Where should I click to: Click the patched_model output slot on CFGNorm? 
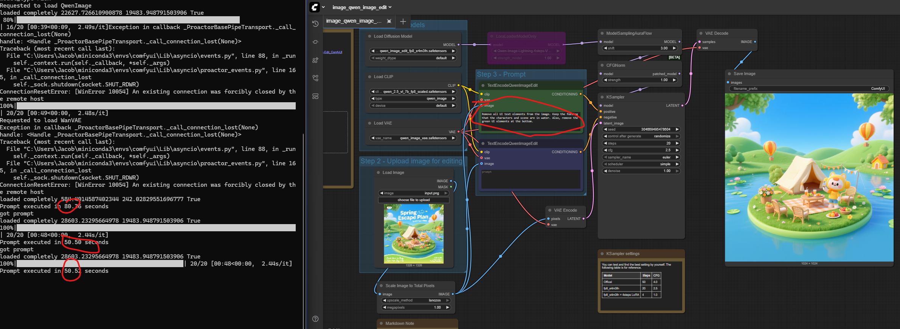point(680,74)
